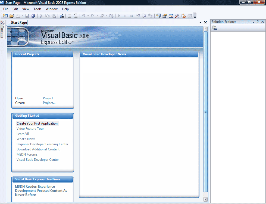Open the Properties Window toolbar icon
266x204 pixels.
(164, 16)
